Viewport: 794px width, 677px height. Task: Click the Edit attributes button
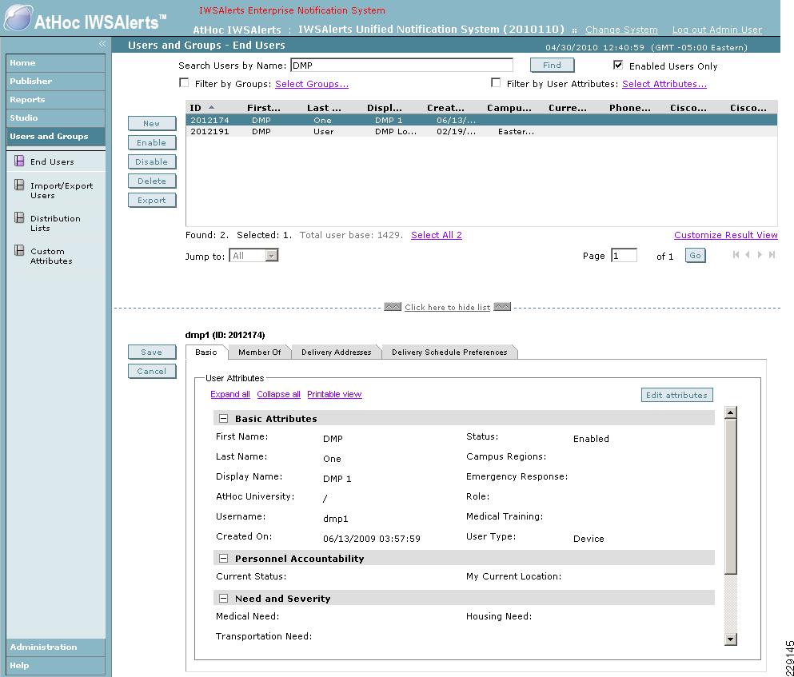[x=677, y=395]
